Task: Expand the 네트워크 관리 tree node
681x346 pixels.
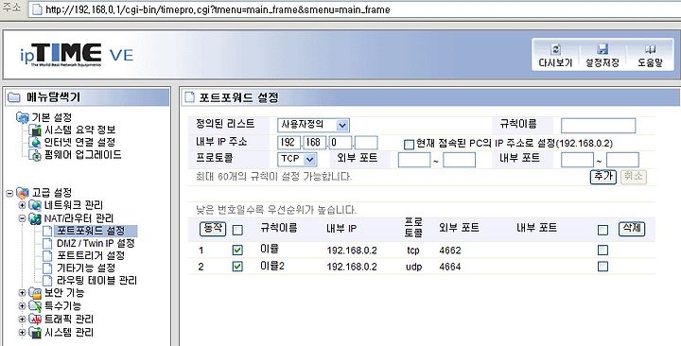Action: (22, 205)
